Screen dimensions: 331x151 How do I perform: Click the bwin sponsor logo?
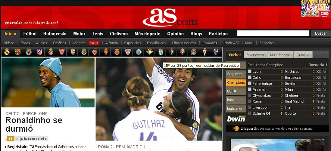coord(236,119)
